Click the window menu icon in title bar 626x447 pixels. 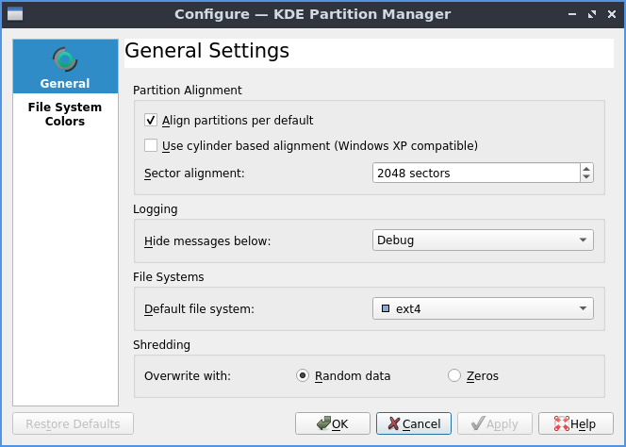[x=14, y=14]
